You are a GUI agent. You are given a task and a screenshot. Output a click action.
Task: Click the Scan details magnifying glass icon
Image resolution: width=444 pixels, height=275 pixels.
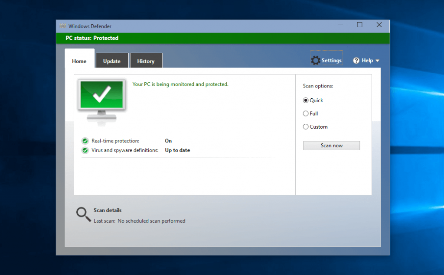(x=83, y=214)
